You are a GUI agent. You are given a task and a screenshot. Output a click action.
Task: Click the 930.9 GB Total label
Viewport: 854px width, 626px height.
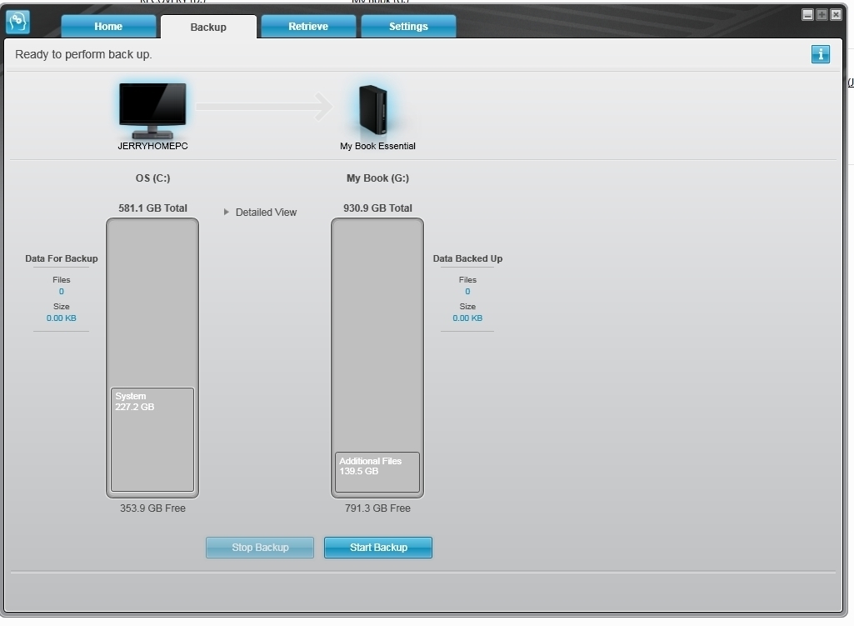click(377, 208)
